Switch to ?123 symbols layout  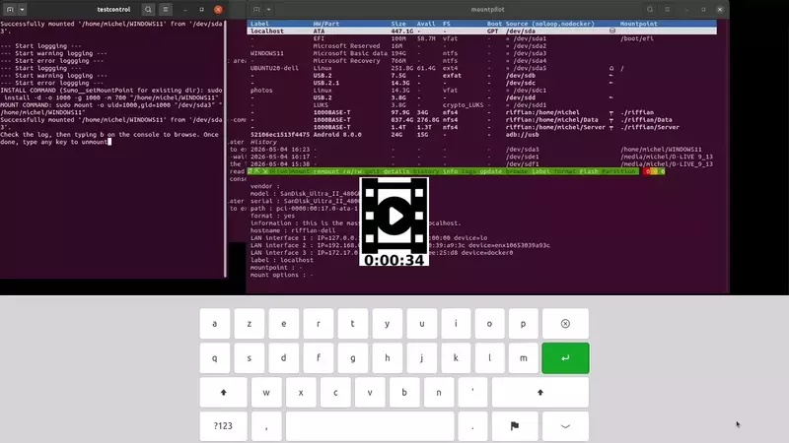click(224, 426)
